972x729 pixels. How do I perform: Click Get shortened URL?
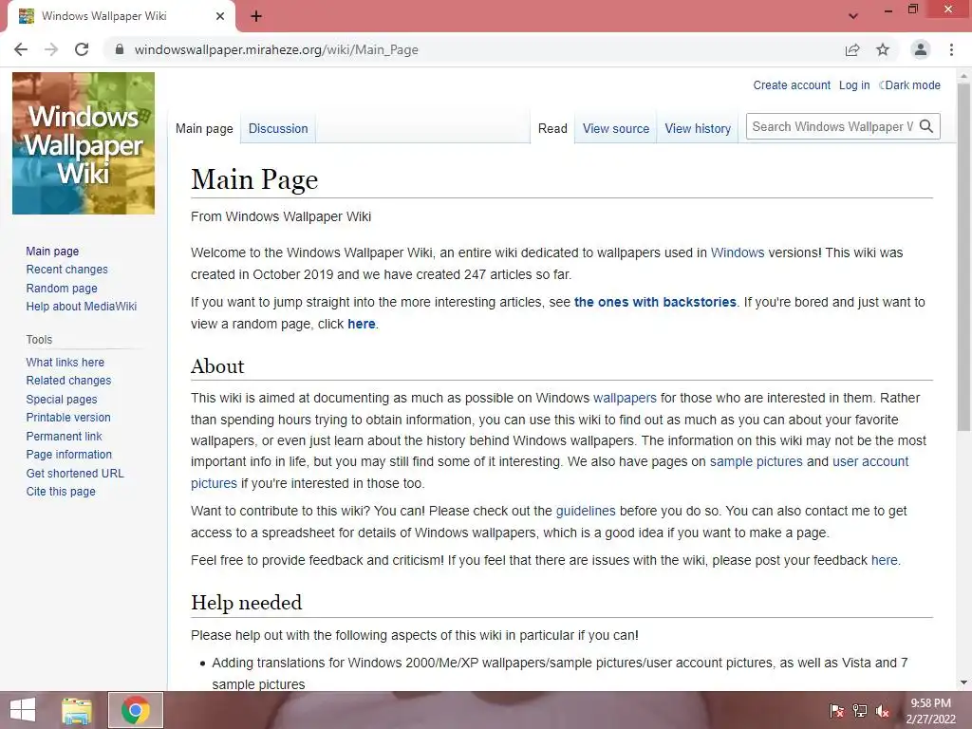pos(75,473)
